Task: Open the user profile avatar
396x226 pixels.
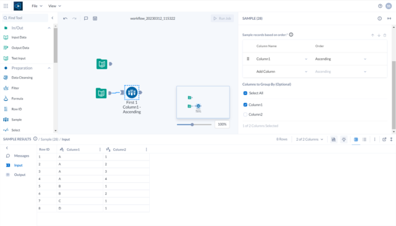Action: coord(389,6)
